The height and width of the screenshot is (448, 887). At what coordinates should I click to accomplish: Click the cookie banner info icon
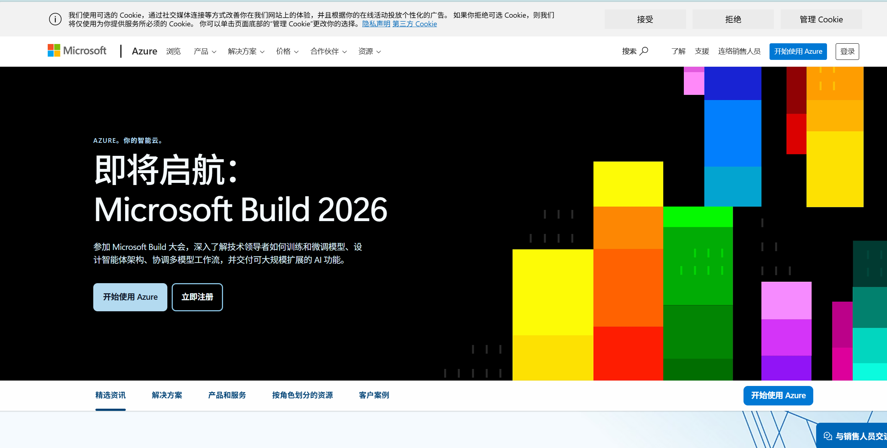coord(55,19)
